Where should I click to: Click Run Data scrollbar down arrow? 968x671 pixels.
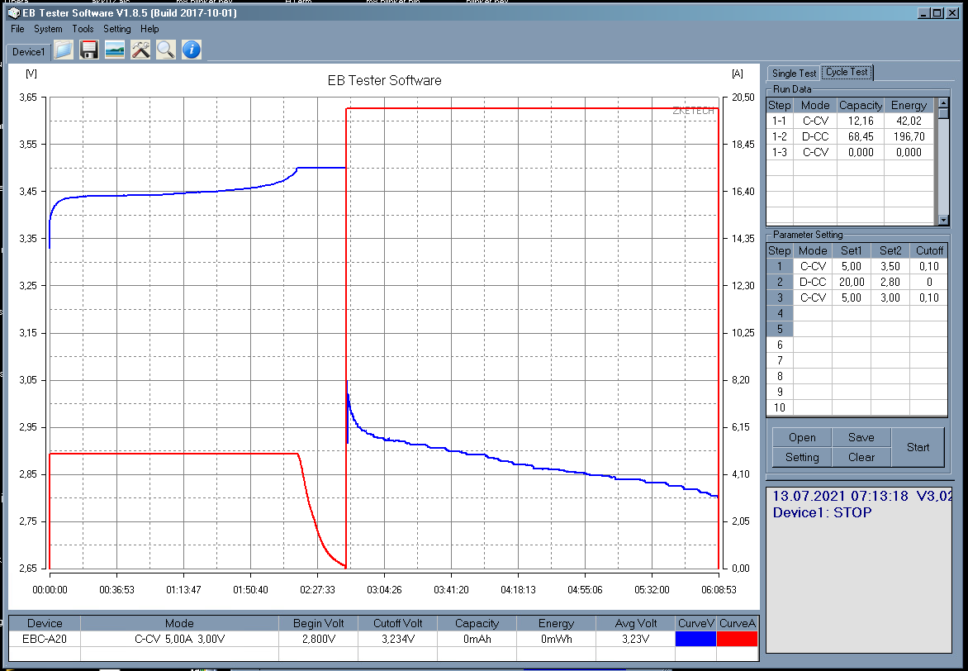[943, 220]
